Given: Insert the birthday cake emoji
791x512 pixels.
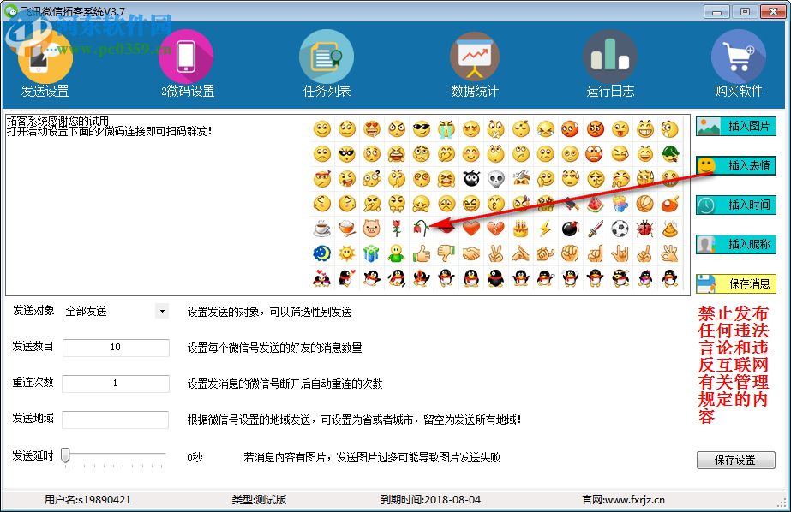Looking at the screenshot, I should 520,229.
